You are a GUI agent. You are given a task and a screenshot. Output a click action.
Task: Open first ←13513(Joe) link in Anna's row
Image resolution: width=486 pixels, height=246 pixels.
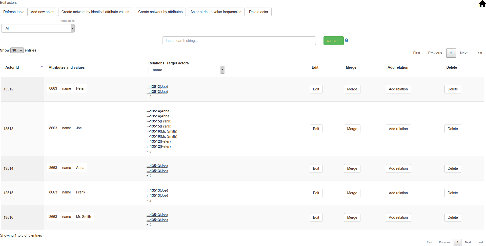click(157, 166)
